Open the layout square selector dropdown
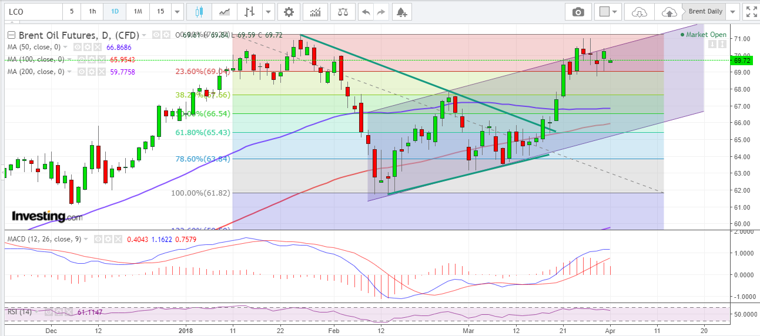This screenshot has height=336, width=760. [x=608, y=11]
